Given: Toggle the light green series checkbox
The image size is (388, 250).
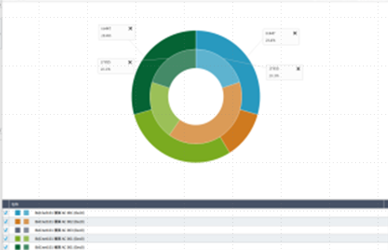Looking at the screenshot, I should coord(6,238).
